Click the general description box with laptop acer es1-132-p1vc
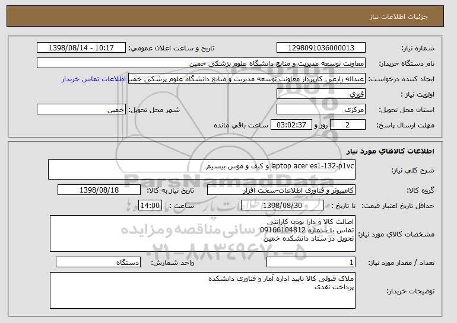This screenshot has width=457, height=323. click(x=202, y=170)
